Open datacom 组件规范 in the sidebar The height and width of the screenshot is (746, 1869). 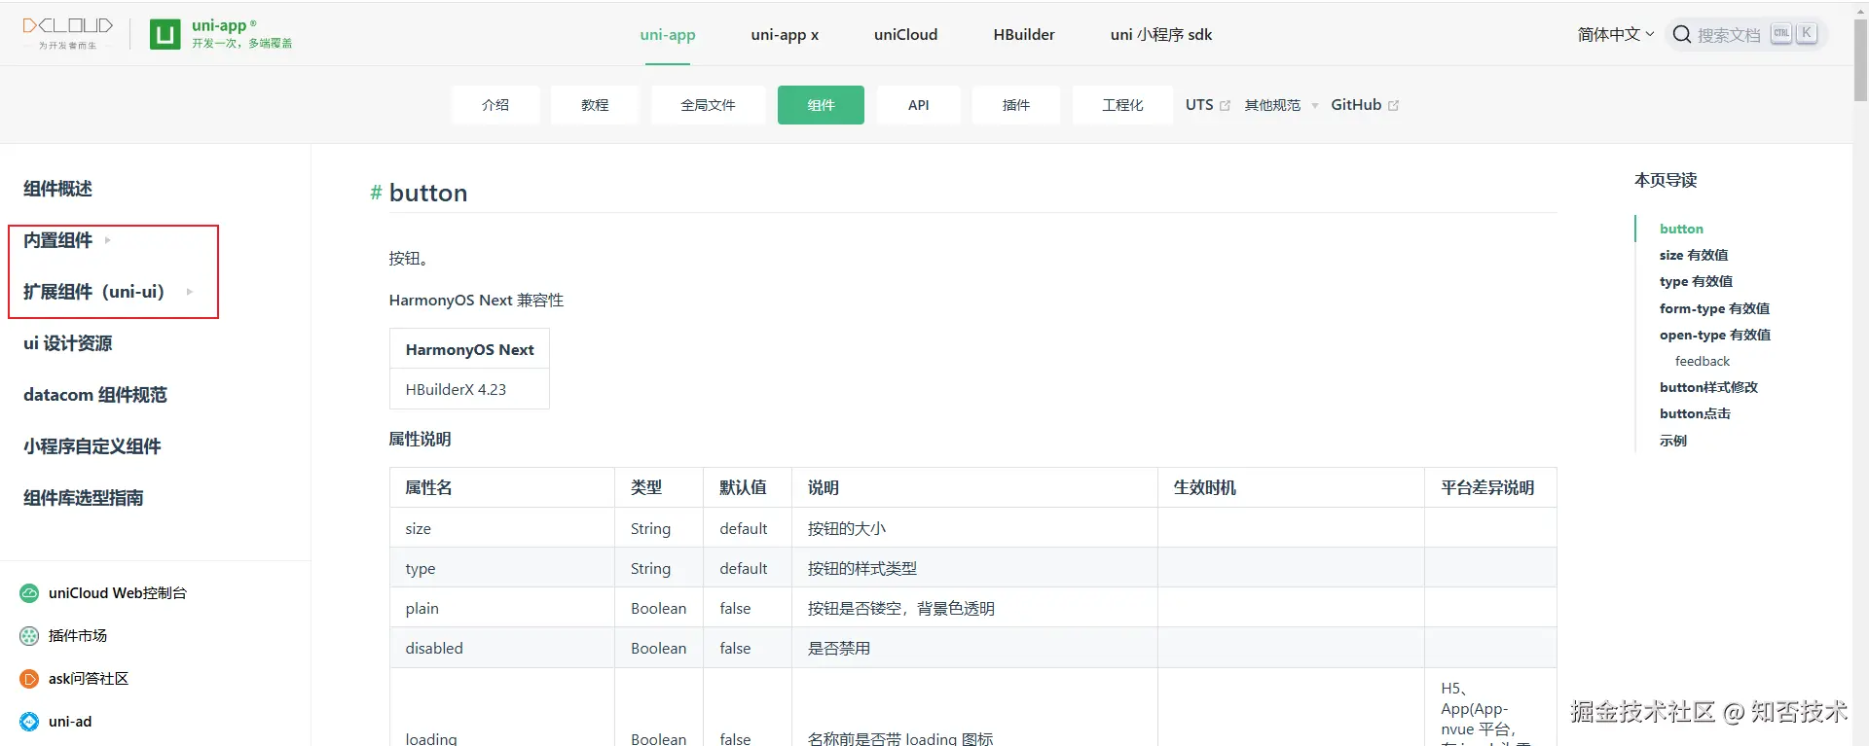click(x=95, y=395)
